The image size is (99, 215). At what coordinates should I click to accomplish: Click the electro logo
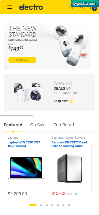click(31, 7)
